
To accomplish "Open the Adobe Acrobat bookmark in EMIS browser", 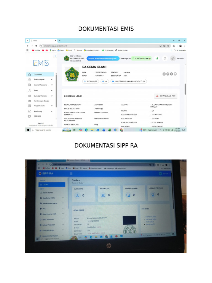I will pyautogui.click(x=121, y=50).
